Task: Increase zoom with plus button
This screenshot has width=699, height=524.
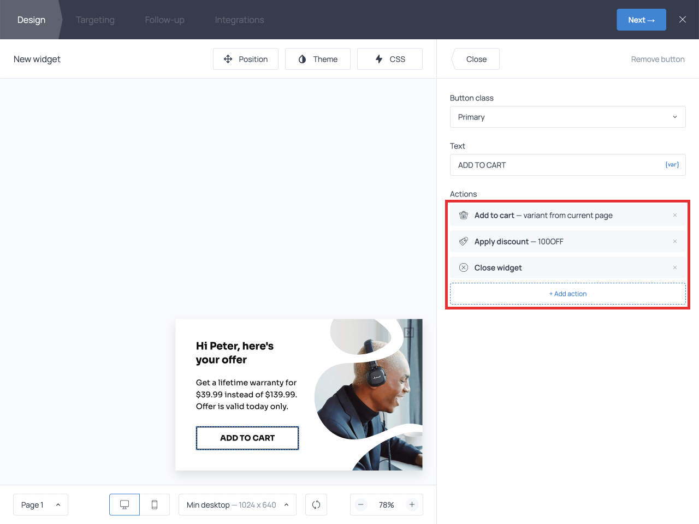Action: click(412, 505)
